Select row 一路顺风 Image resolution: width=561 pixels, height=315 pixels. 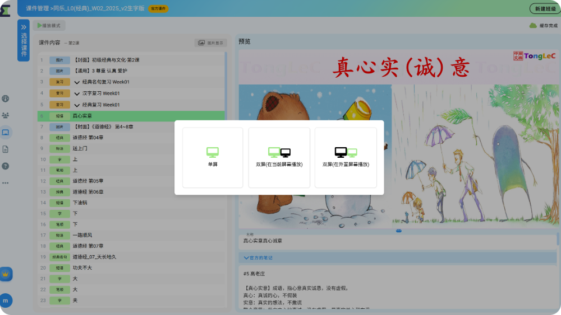[x=131, y=235]
